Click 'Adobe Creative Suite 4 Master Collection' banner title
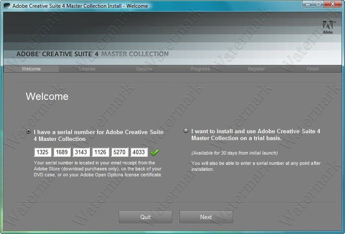 (x=92, y=54)
